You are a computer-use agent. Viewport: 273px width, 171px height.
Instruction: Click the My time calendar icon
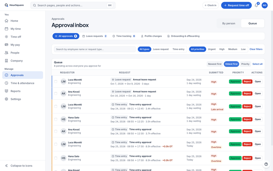point(7,29)
